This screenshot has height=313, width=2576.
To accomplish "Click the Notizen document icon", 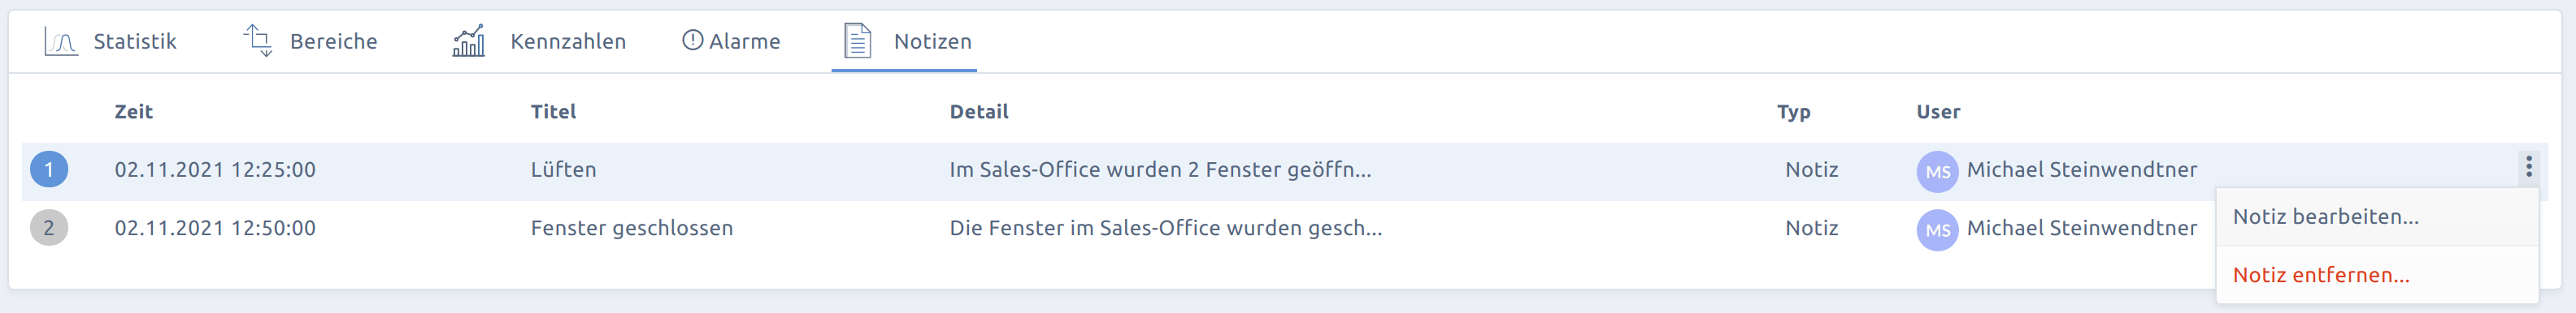I will [858, 41].
